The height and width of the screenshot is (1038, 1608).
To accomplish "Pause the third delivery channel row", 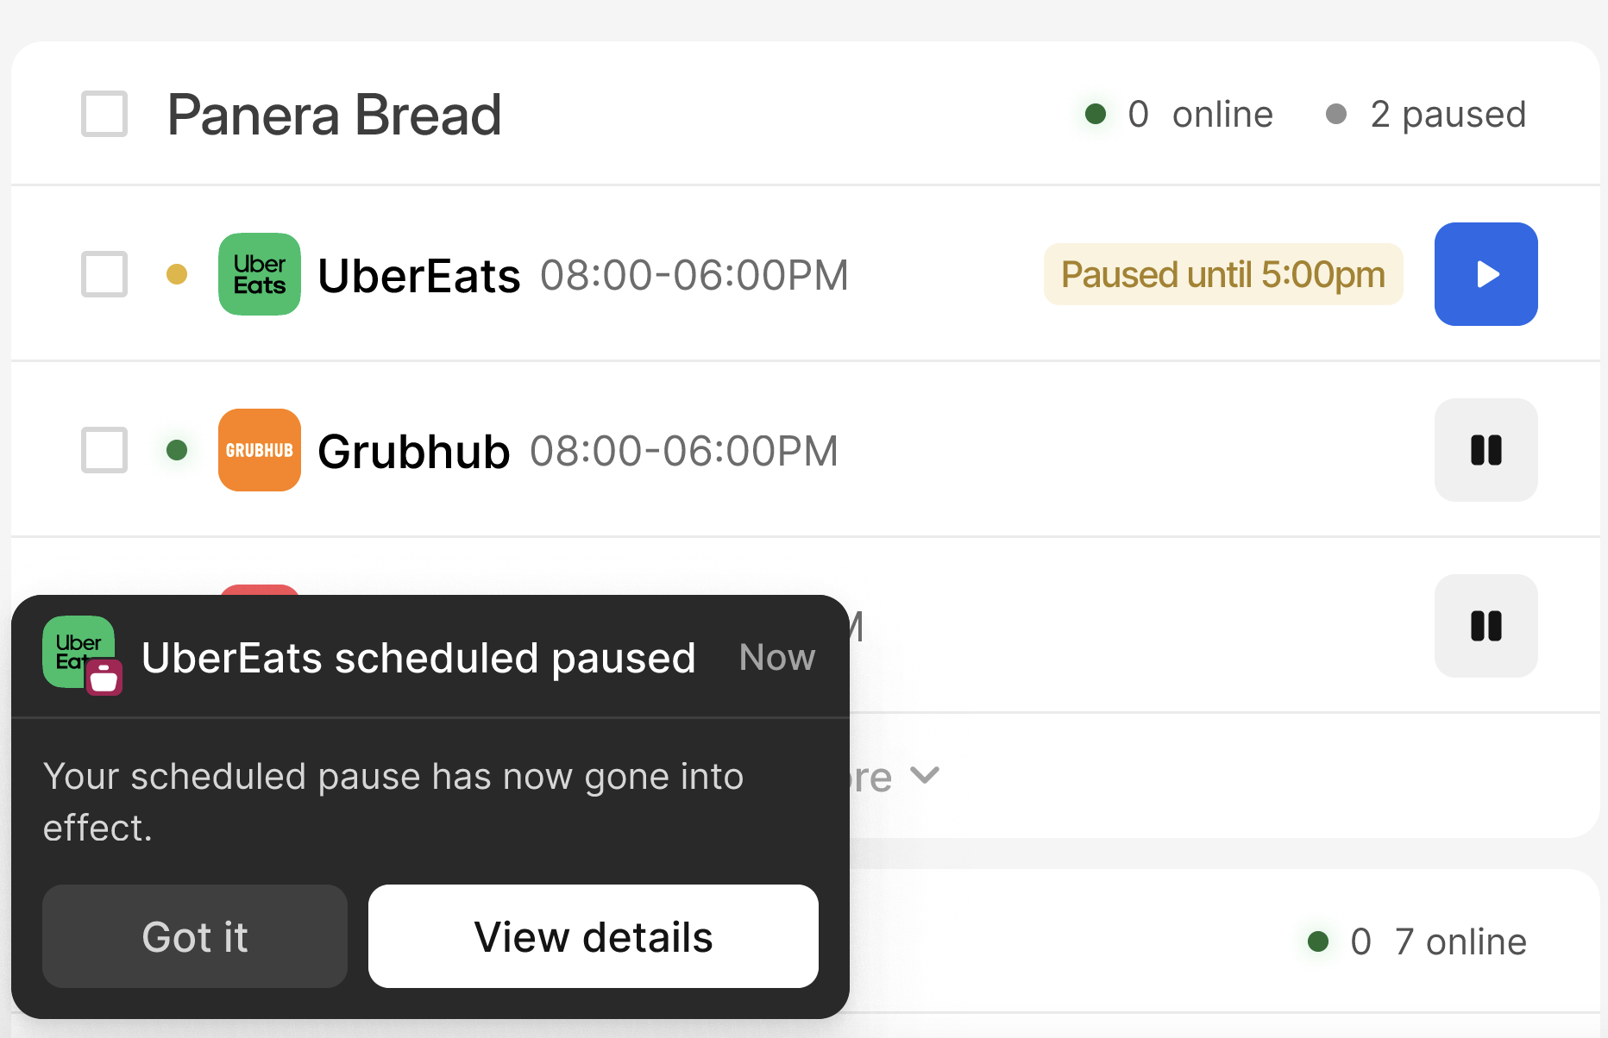I will pyautogui.click(x=1486, y=626).
